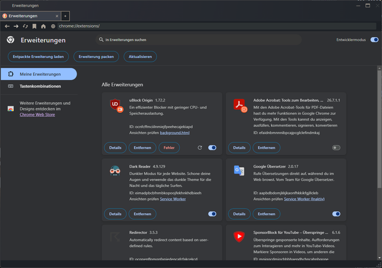Screen dimensions: 382x268
Task: Turn off uBlock Origin toggle
Action: pyautogui.click(x=212, y=147)
